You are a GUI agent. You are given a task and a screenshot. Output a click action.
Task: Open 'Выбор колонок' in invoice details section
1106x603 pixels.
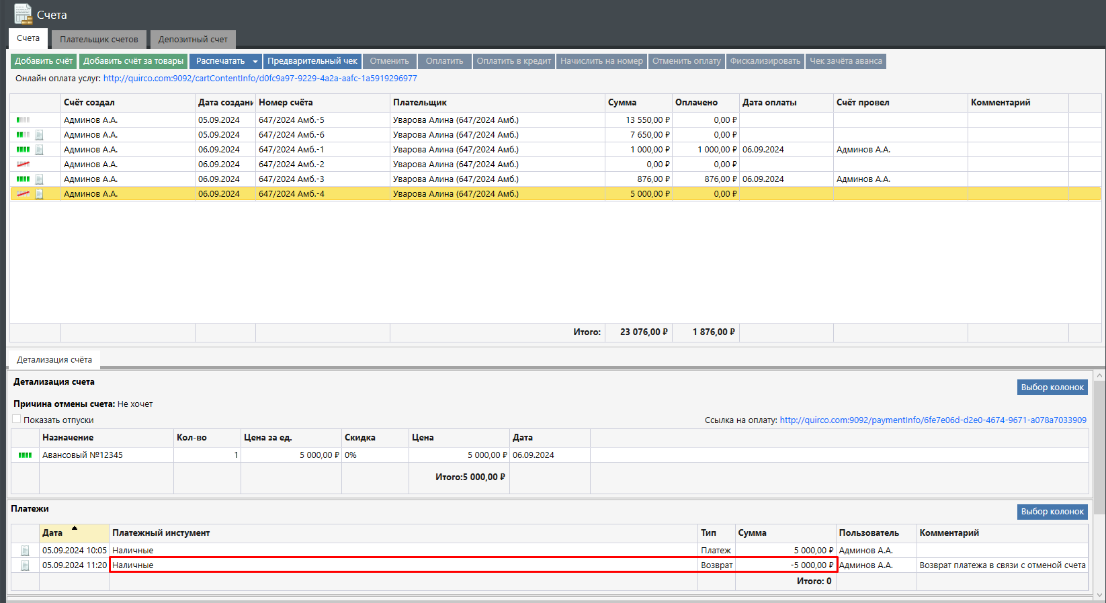coord(1052,387)
